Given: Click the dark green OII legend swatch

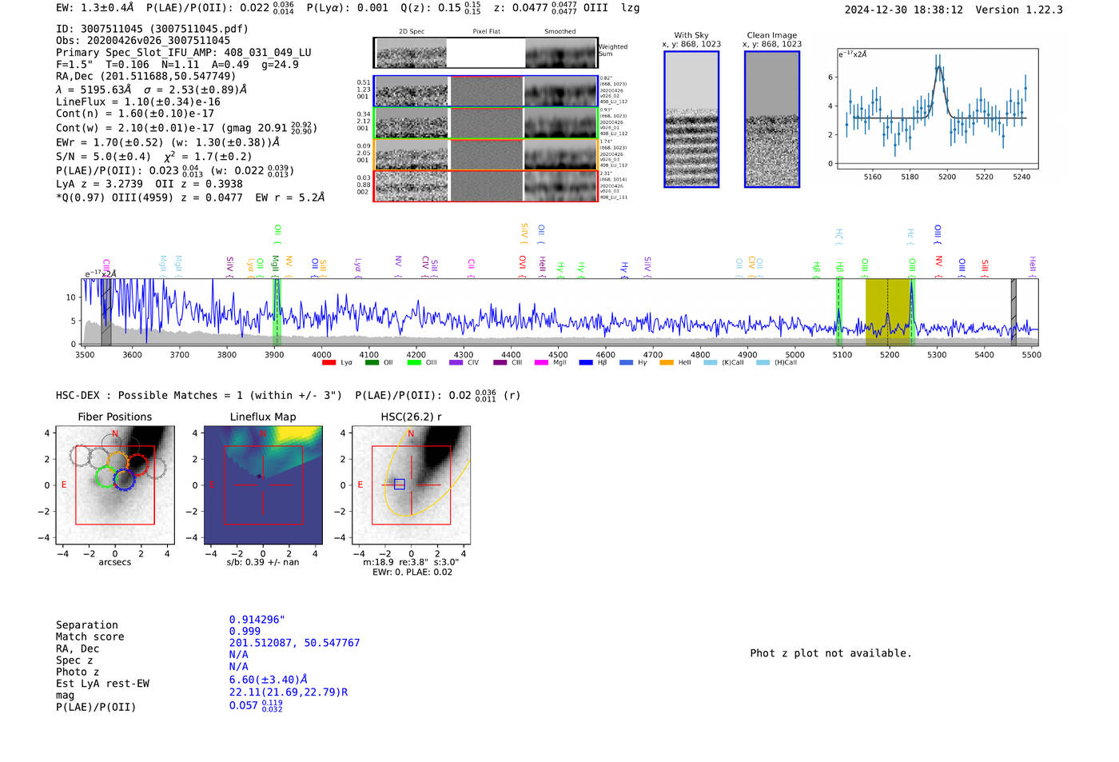Looking at the screenshot, I should click(372, 363).
